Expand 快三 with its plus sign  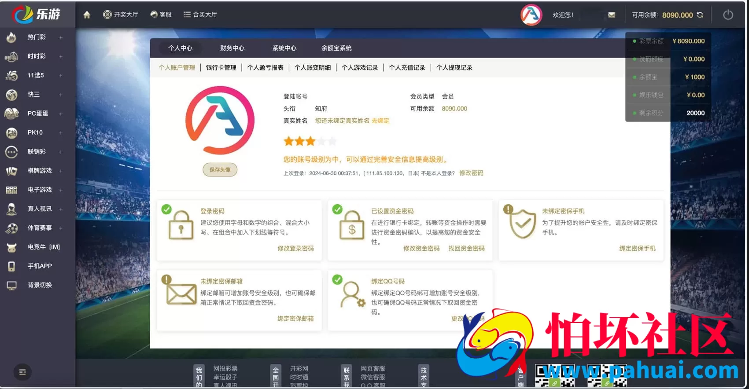tap(61, 94)
